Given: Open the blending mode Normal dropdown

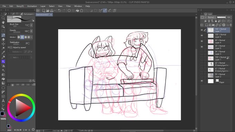Looking at the screenshot, I should [211, 17].
